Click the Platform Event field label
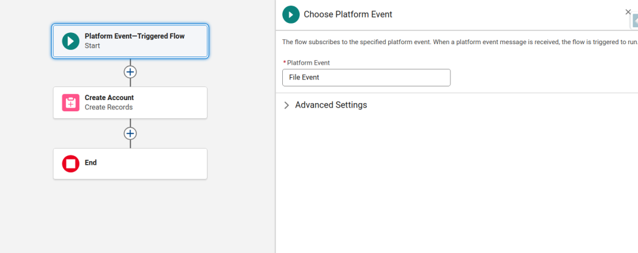This screenshot has width=638, height=253. (x=308, y=63)
